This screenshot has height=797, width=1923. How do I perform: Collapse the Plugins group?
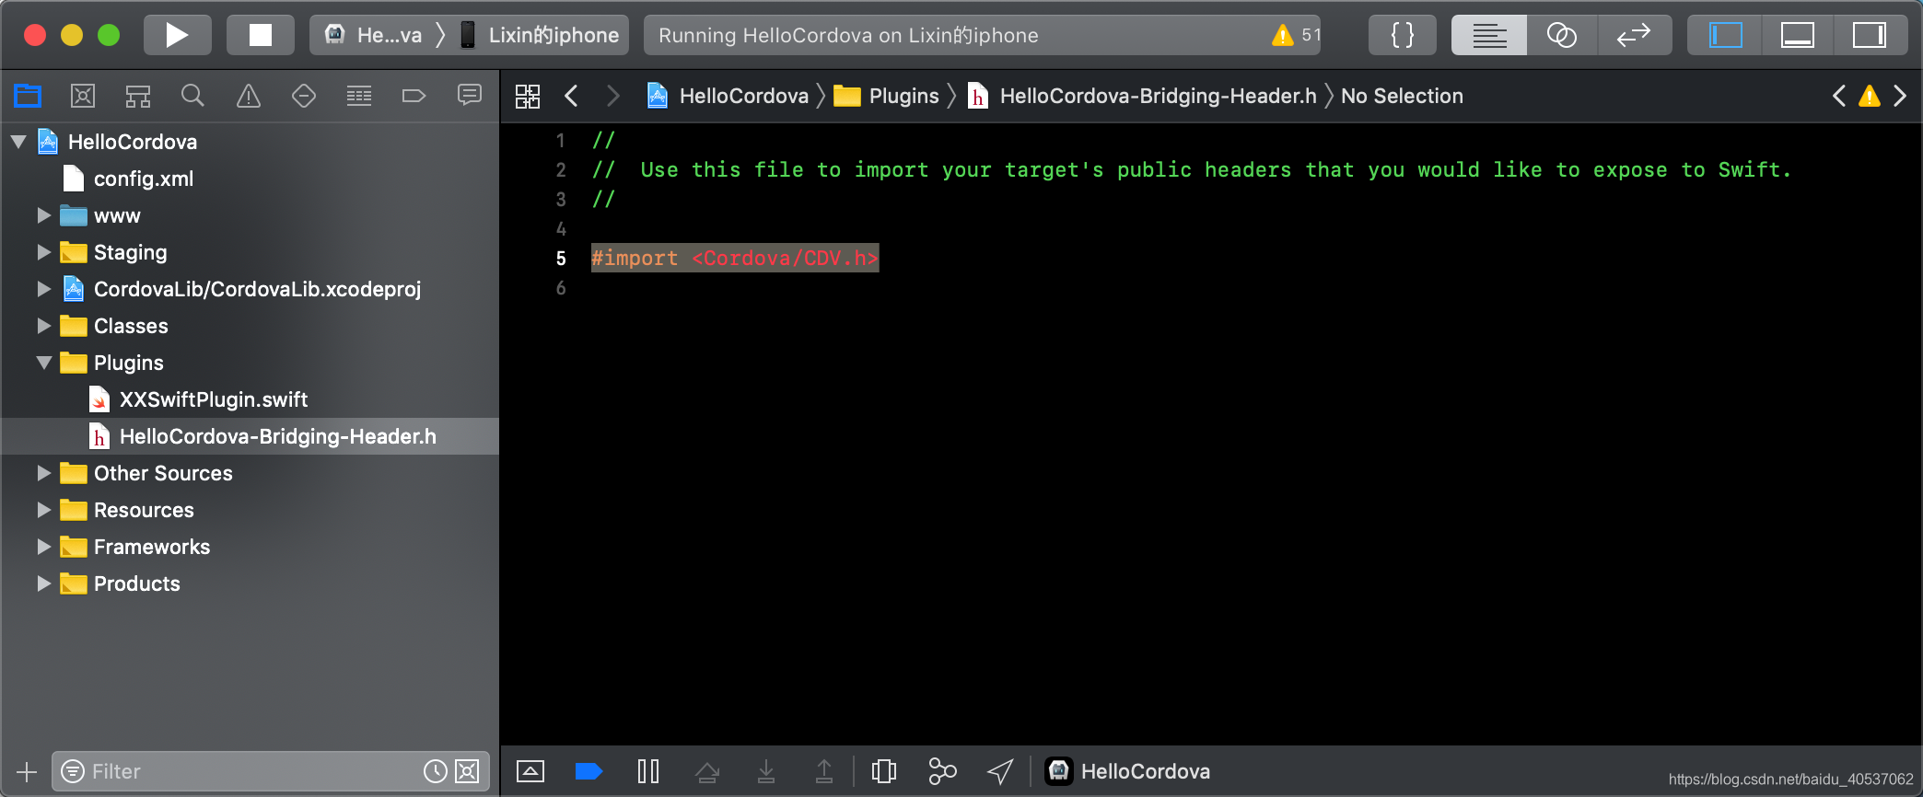tap(43, 363)
